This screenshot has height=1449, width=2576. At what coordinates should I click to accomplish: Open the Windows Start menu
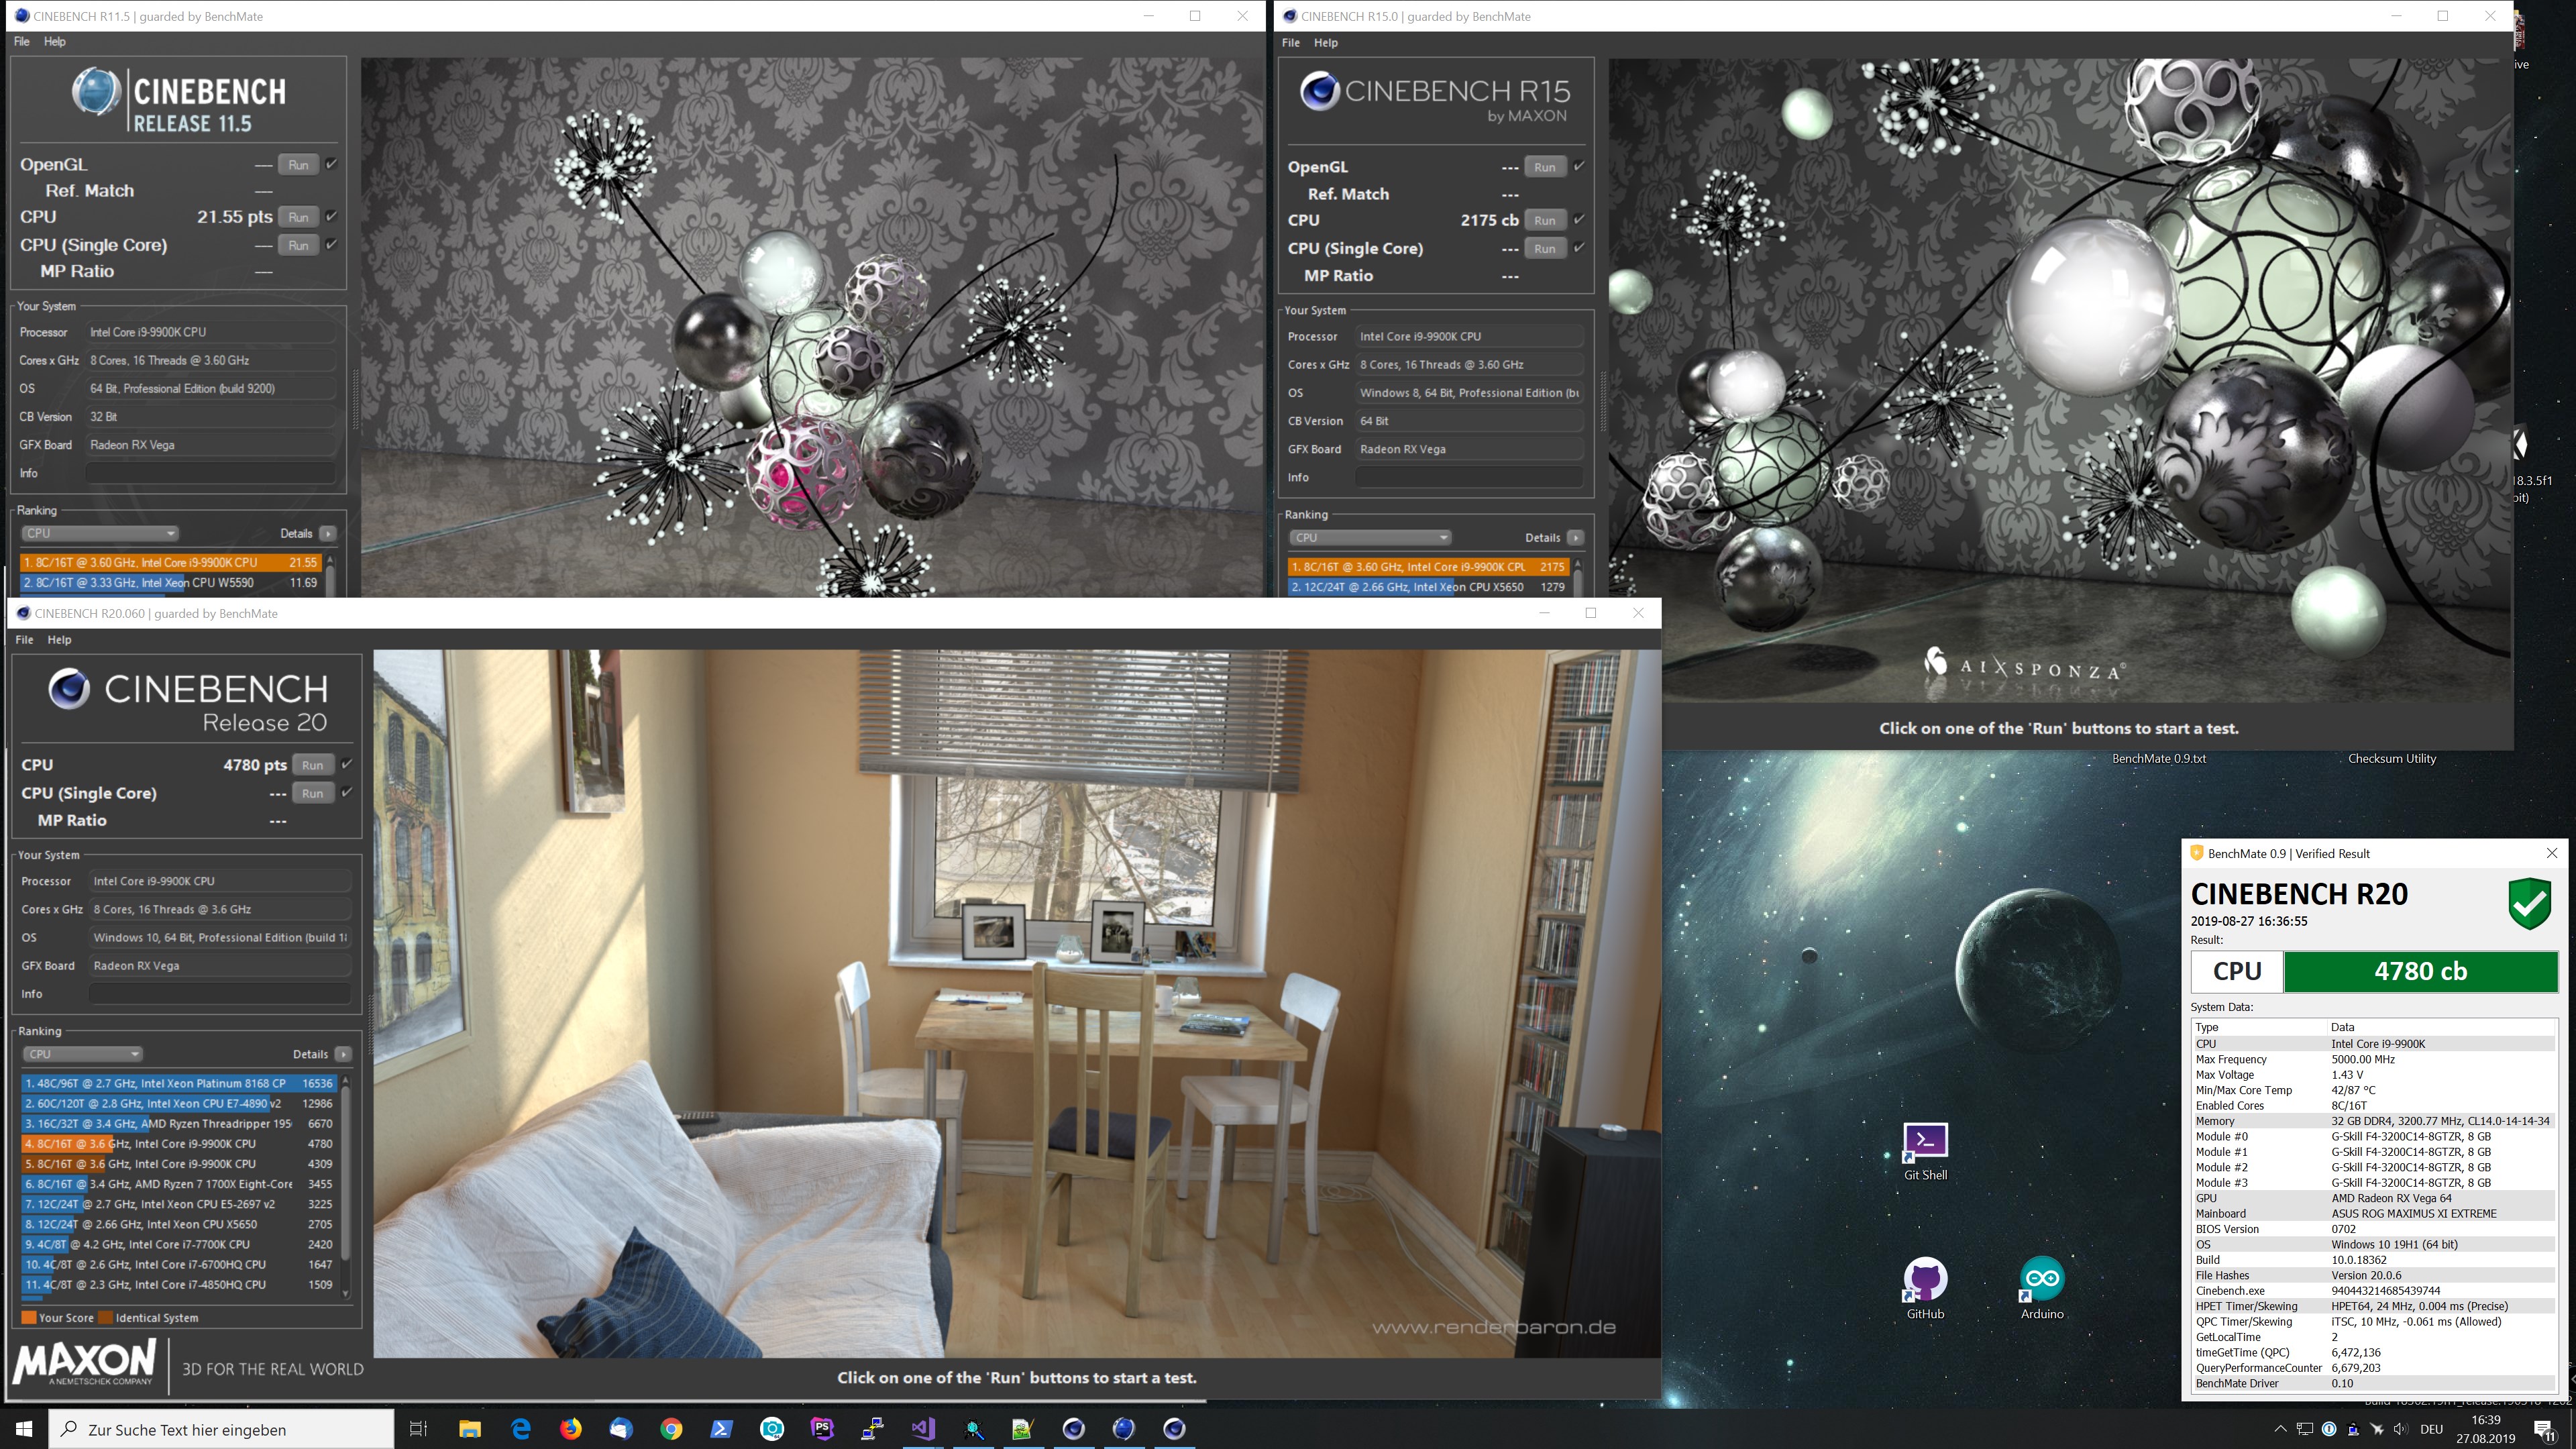tap(24, 1429)
